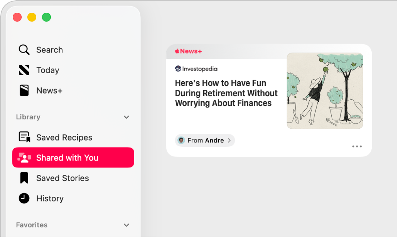This screenshot has height=238, width=398.
Task: Click the From Andre attribution pill
Action: pyautogui.click(x=204, y=140)
